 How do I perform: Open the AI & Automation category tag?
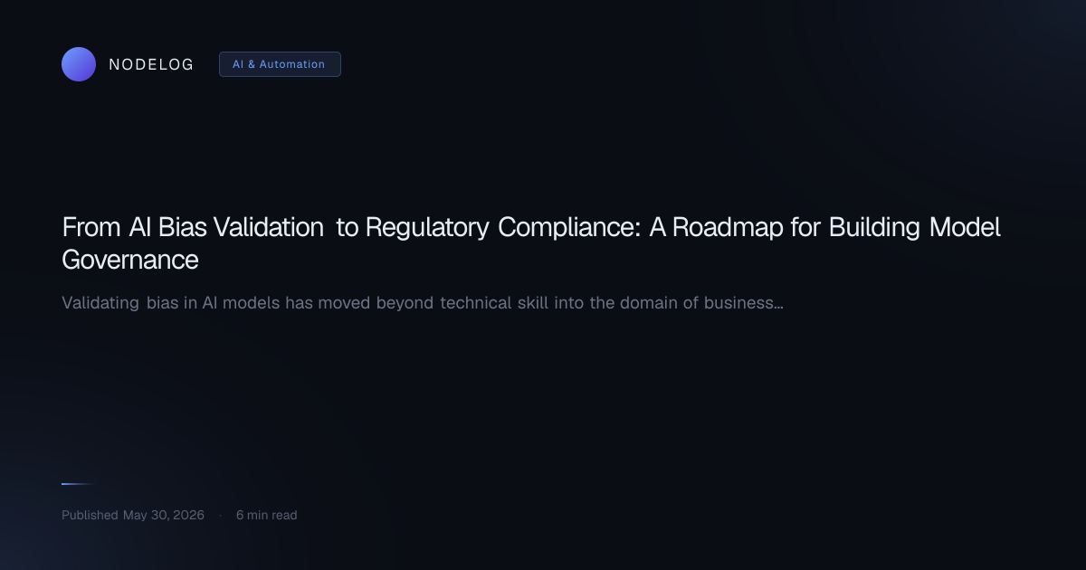(280, 64)
